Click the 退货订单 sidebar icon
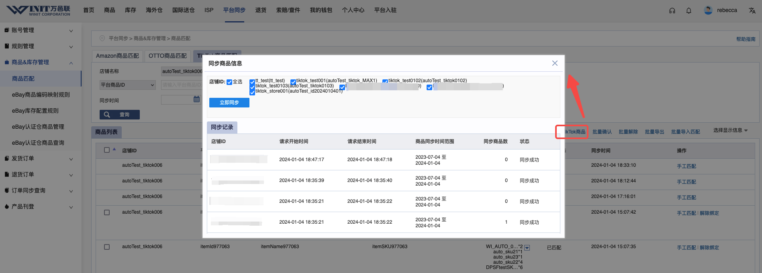The height and width of the screenshot is (273, 762). pos(6,174)
